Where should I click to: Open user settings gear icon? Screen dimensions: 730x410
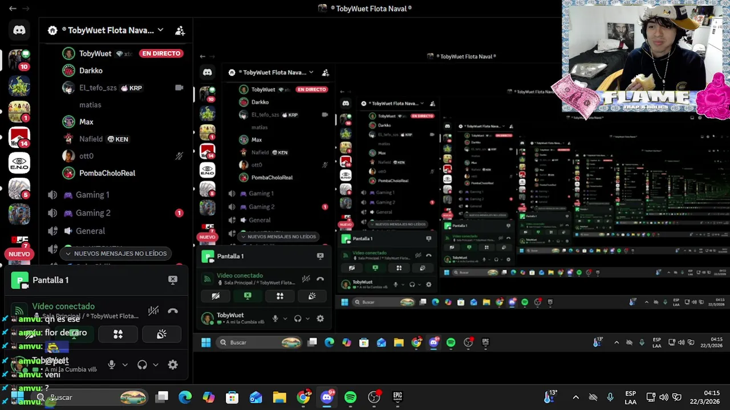click(x=173, y=364)
